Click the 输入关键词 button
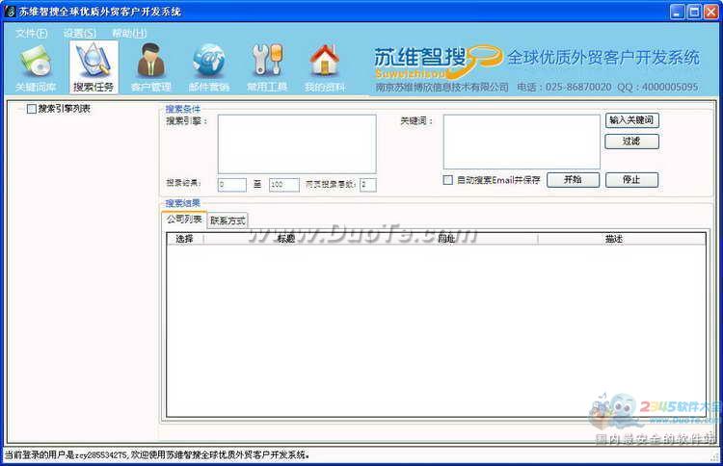 pyautogui.click(x=631, y=120)
